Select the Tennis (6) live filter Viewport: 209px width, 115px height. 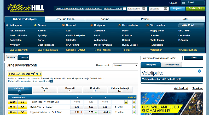(45, 90)
